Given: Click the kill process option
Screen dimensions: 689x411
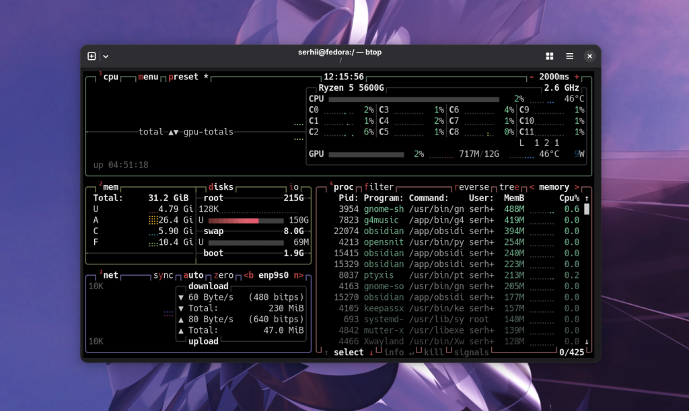Looking at the screenshot, I should coord(434,352).
